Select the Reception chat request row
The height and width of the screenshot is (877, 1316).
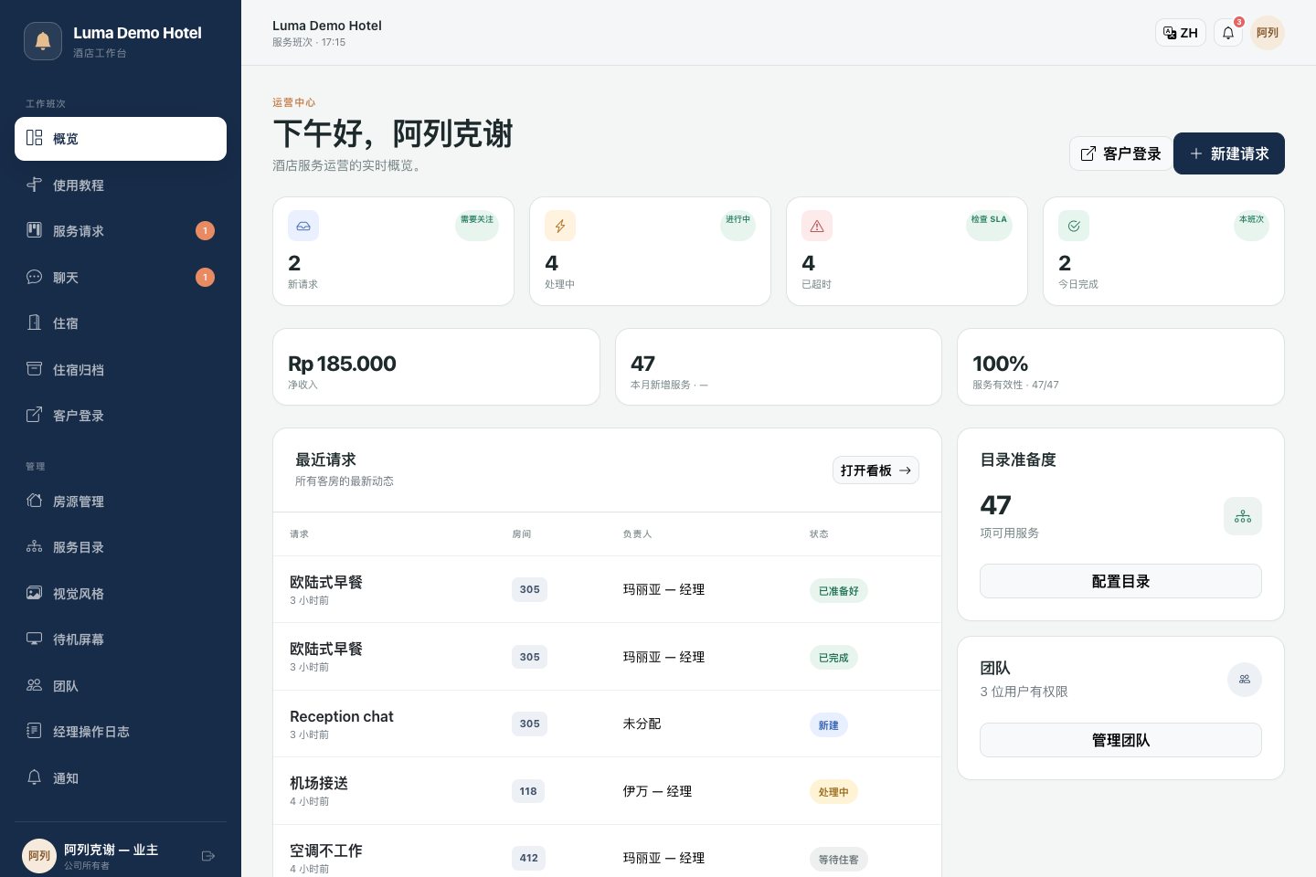[x=607, y=724]
